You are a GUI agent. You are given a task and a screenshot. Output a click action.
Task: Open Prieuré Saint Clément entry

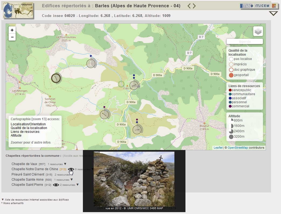tap(28, 174)
